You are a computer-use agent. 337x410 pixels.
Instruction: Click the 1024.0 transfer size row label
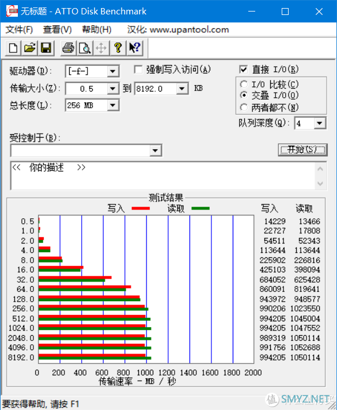click(21, 328)
